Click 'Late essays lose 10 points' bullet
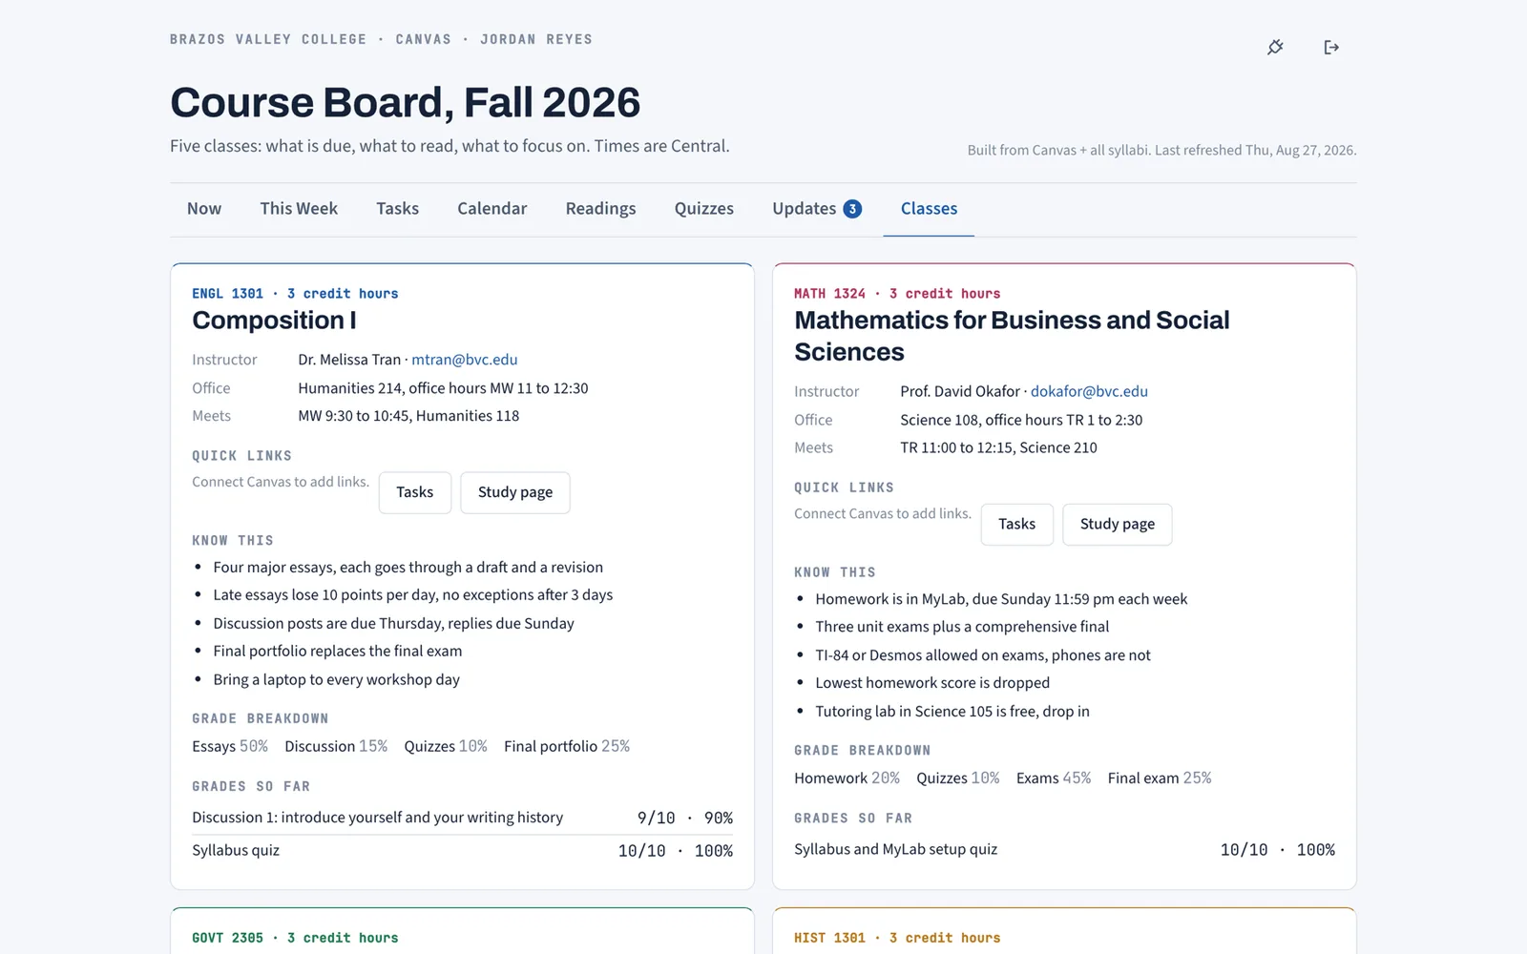1527x954 pixels. coord(413,594)
